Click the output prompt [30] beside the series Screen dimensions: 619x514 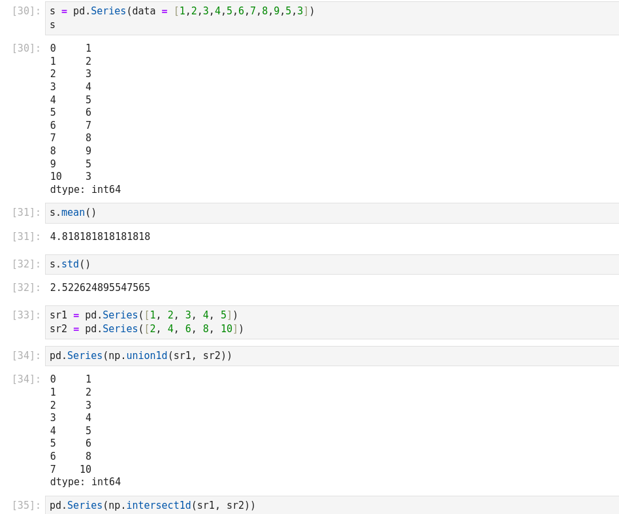(x=26, y=48)
